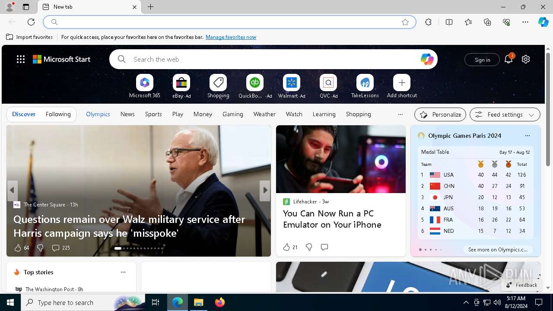Open 225 comments on Walz story
553x311 pixels.
click(x=60, y=248)
